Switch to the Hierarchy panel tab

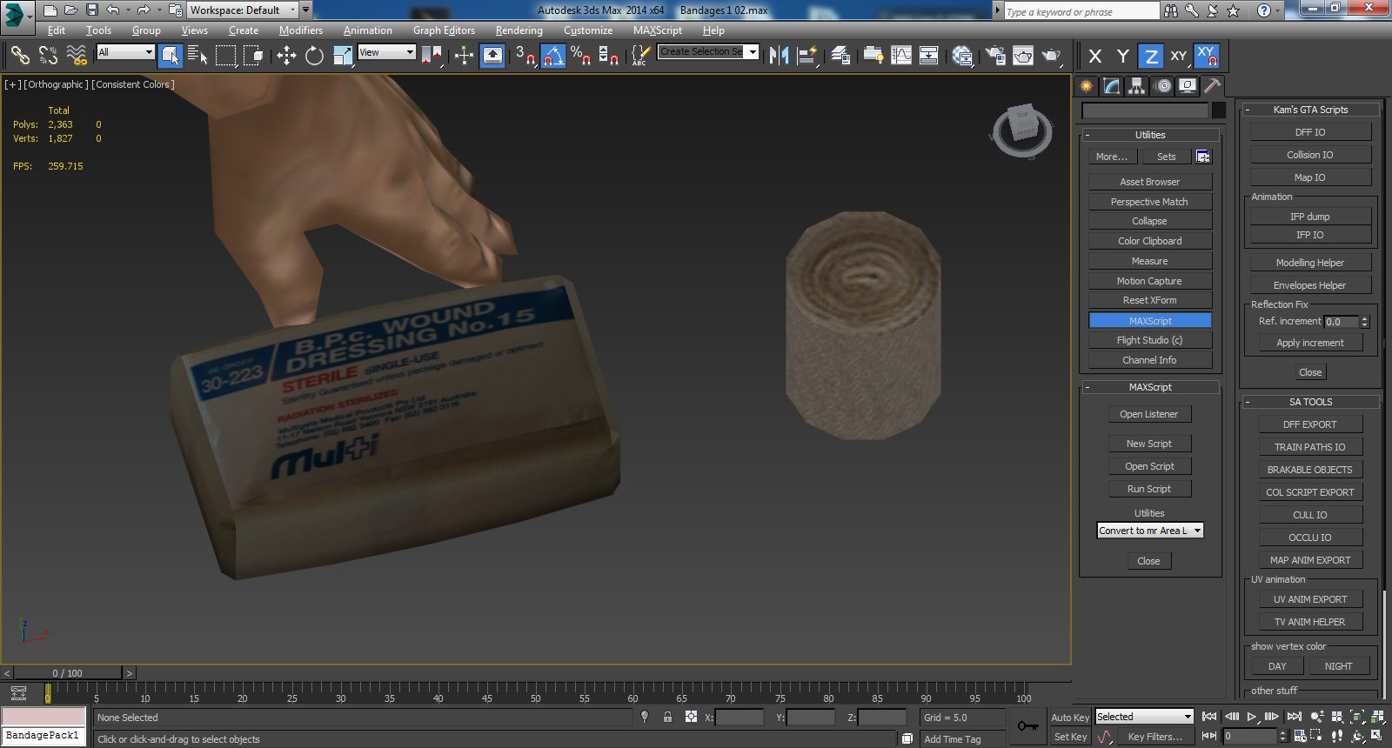pos(1136,85)
